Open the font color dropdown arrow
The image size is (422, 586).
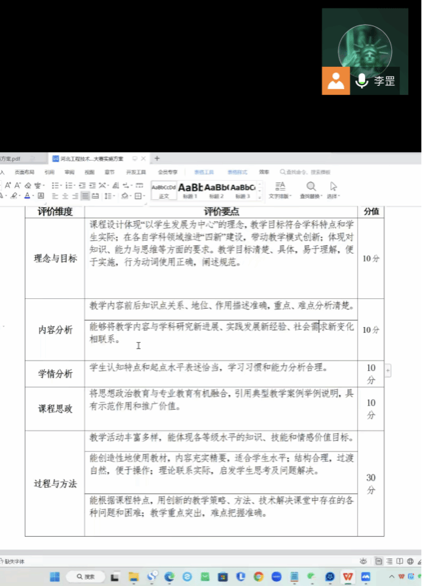pos(33,196)
